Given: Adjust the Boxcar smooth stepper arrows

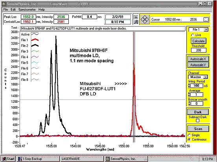Looking at the screenshot, I should click(x=189, y=104).
